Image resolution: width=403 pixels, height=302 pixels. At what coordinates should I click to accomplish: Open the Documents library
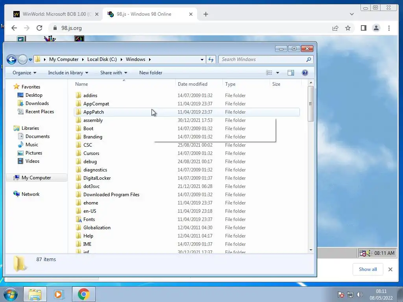coord(37,136)
